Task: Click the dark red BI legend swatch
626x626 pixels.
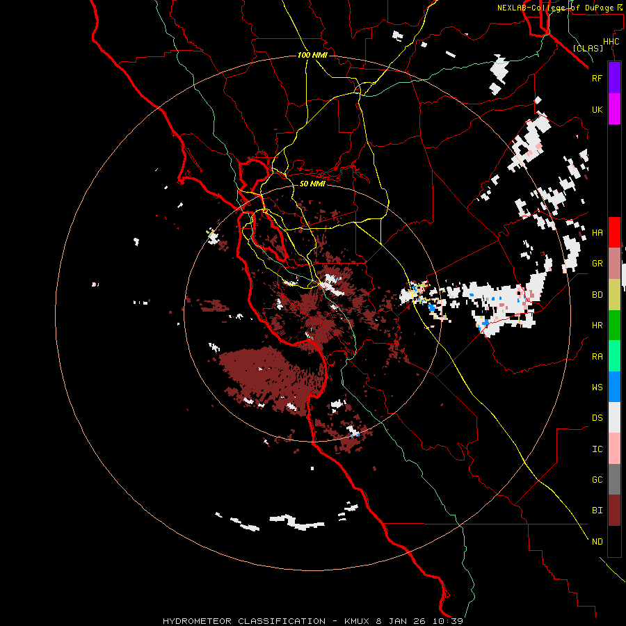Action: click(614, 511)
